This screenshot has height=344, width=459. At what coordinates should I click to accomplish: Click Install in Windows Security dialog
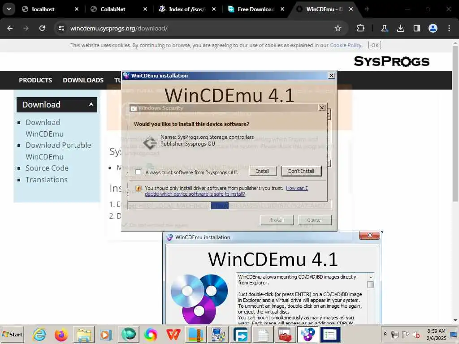coord(263,171)
